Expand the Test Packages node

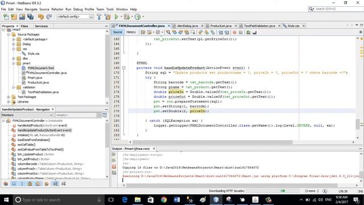[x=9, y=97]
